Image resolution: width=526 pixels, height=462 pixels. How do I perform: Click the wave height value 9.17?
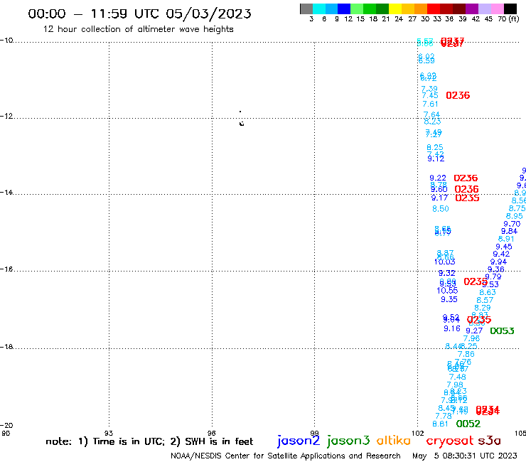click(439, 198)
